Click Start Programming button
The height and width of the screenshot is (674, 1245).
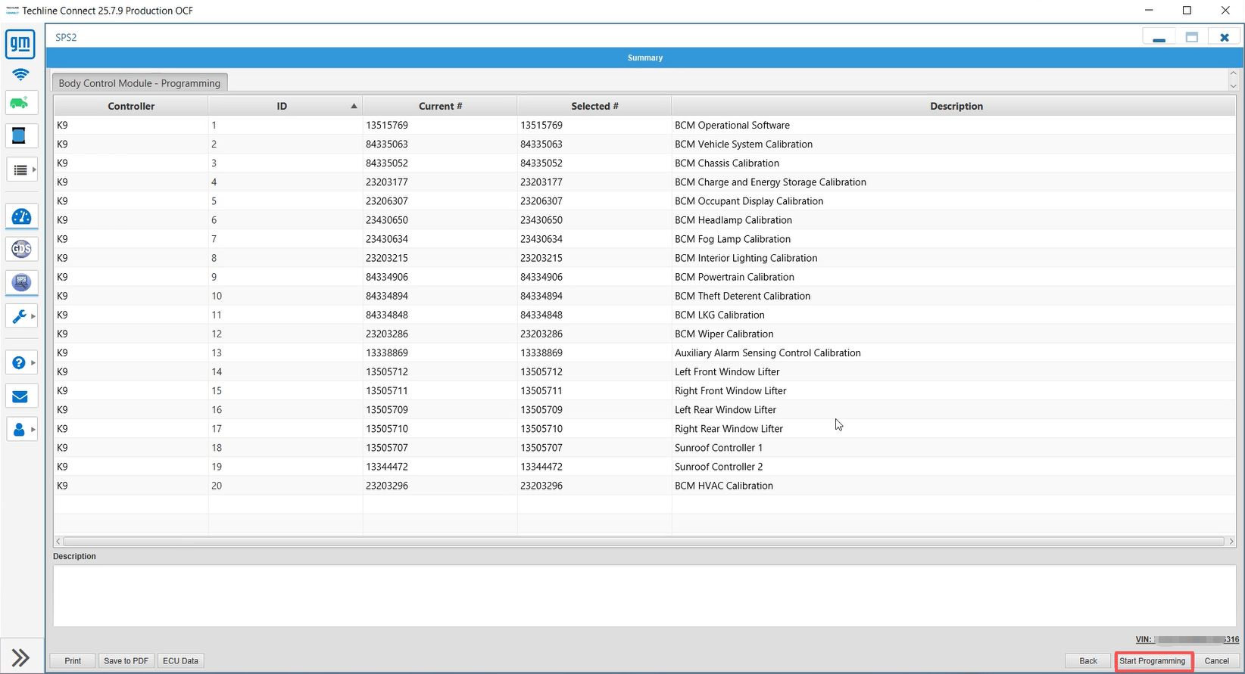pos(1152,661)
